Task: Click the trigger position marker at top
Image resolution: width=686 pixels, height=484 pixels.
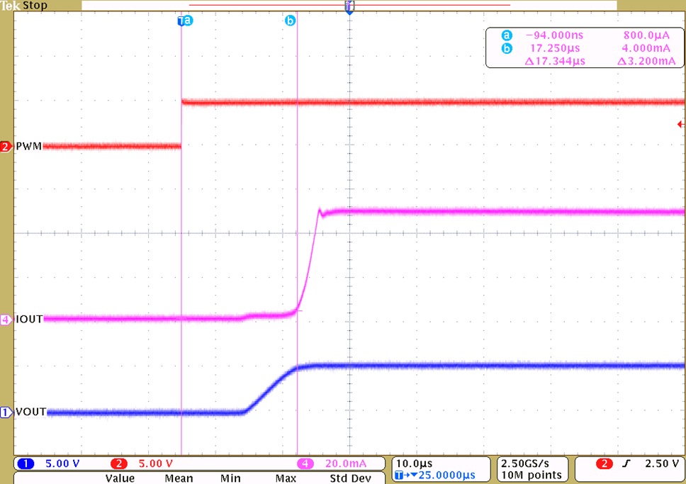Action: [x=349, y=6]
